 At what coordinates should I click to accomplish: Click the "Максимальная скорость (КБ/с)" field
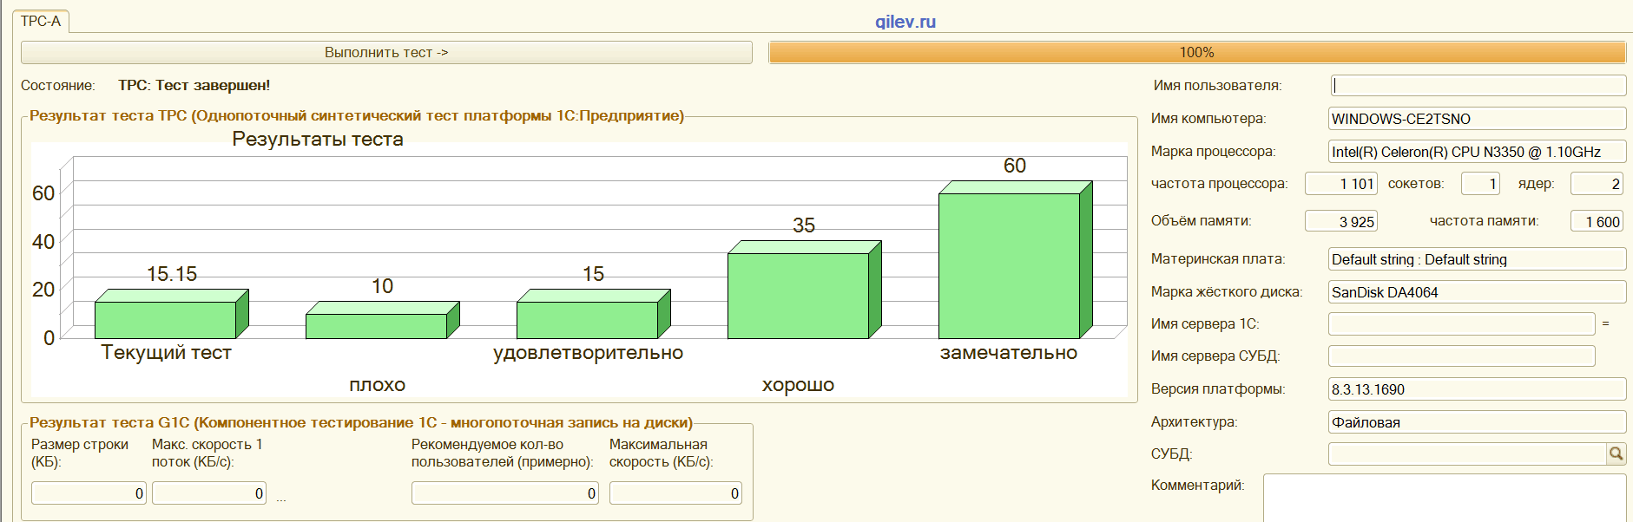[x=675, y=493]
